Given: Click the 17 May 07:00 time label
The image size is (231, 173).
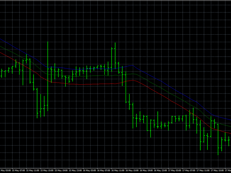Looking at the screenshot, I should click(189, 170).
